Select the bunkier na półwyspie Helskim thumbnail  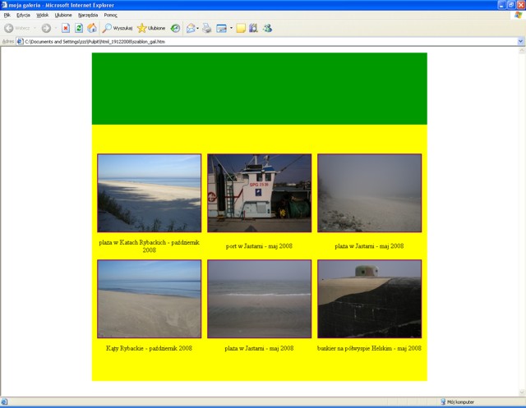[369, 299]
